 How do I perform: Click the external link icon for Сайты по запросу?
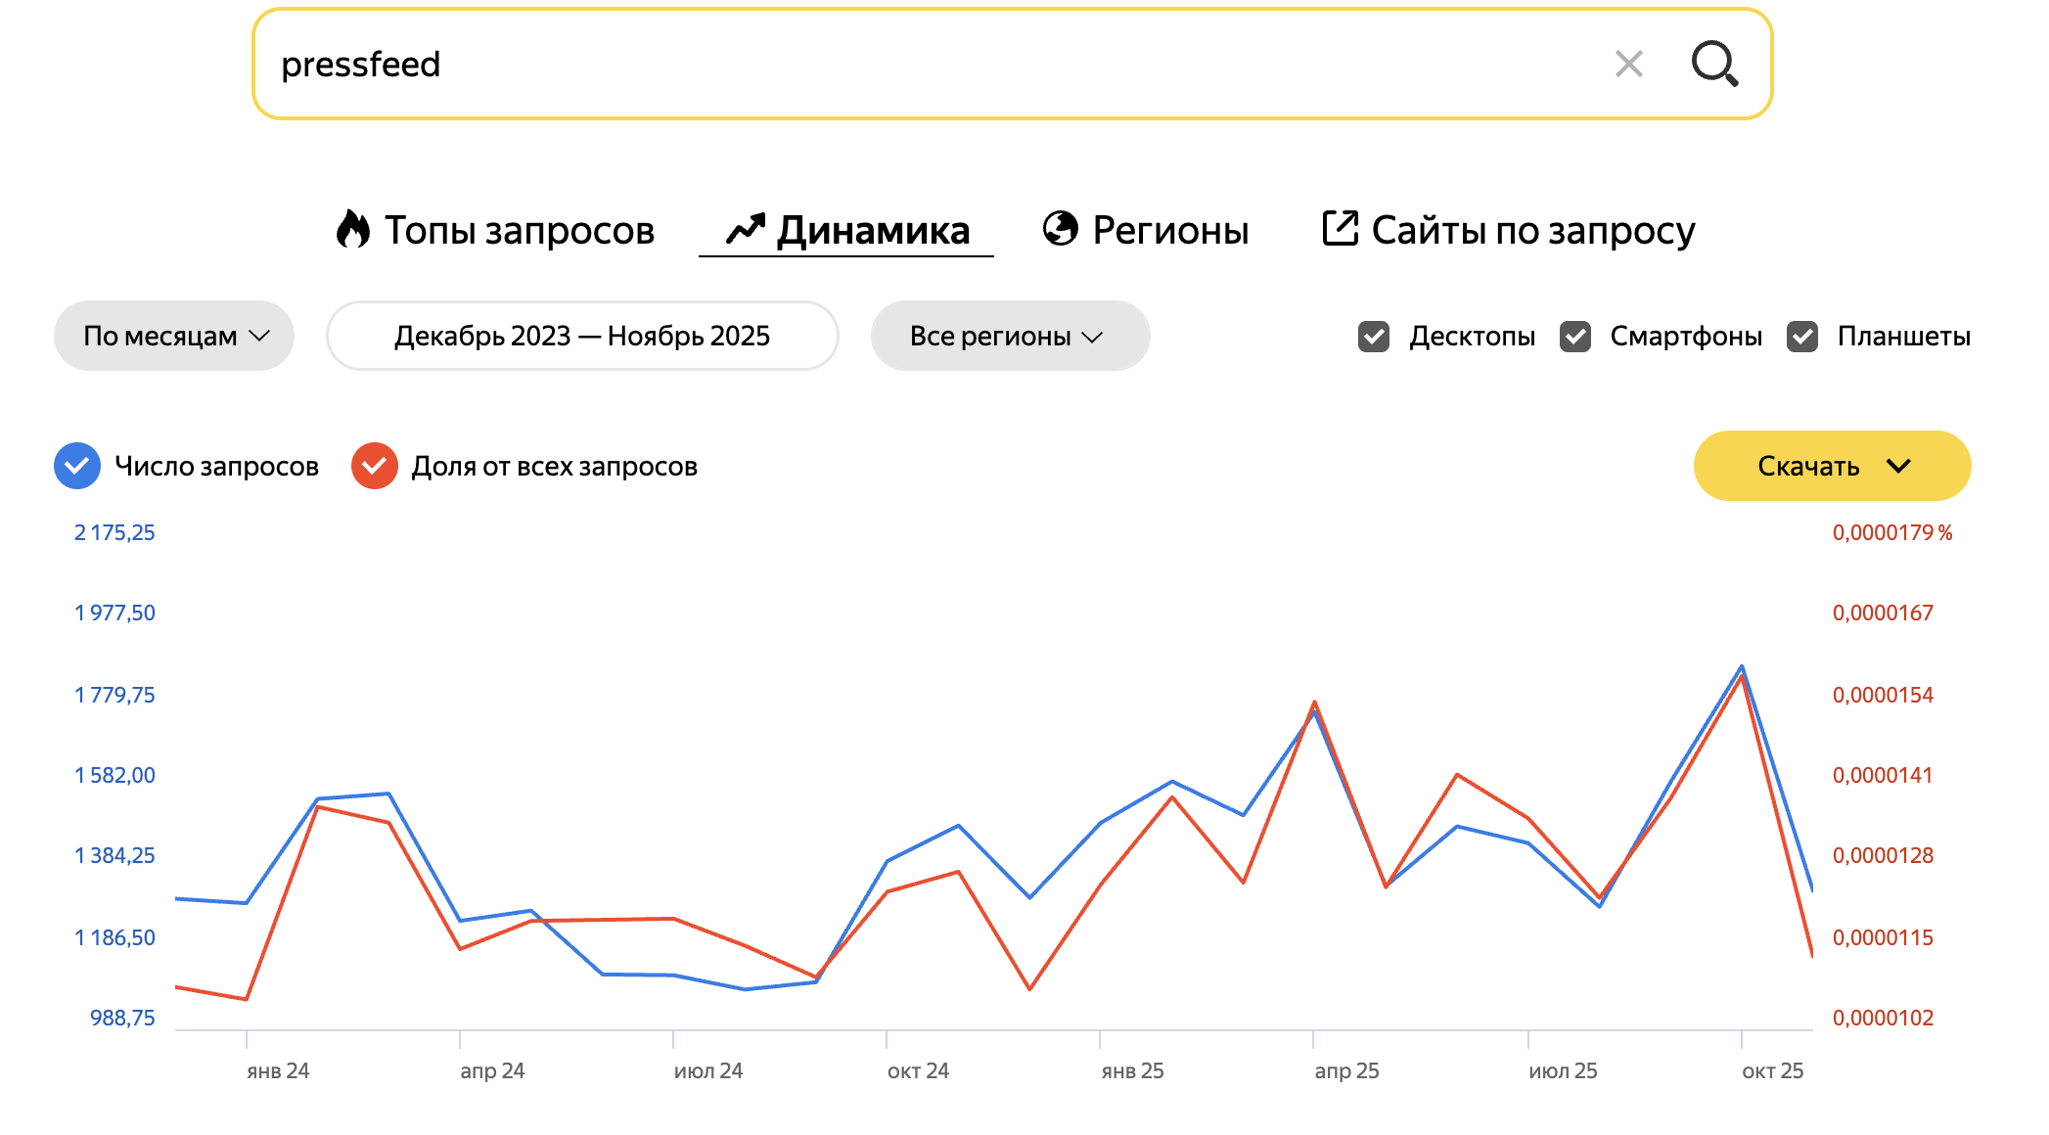click(1340, 229)
